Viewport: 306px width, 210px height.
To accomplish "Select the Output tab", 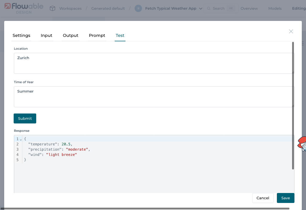I will click(x=71, y=36).
